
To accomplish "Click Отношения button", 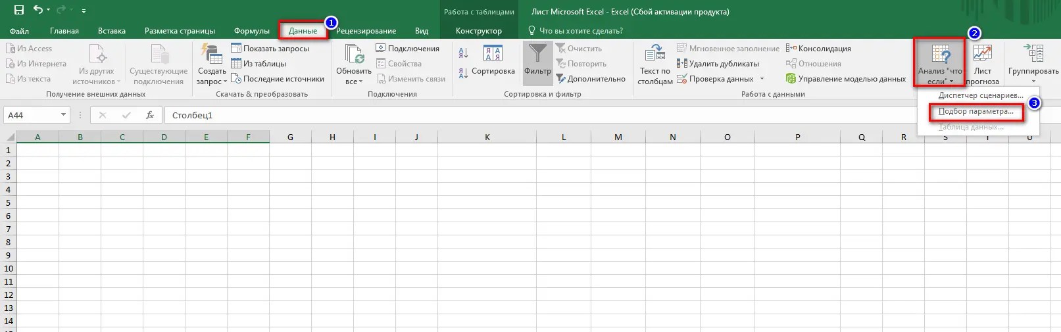I will click(x=814, y=64).
